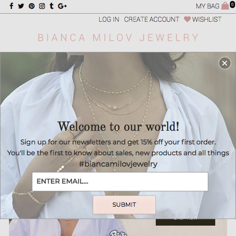Submit the newsletter signup form
This screenshot has height=236, width=236.
[x=124, y=205]
